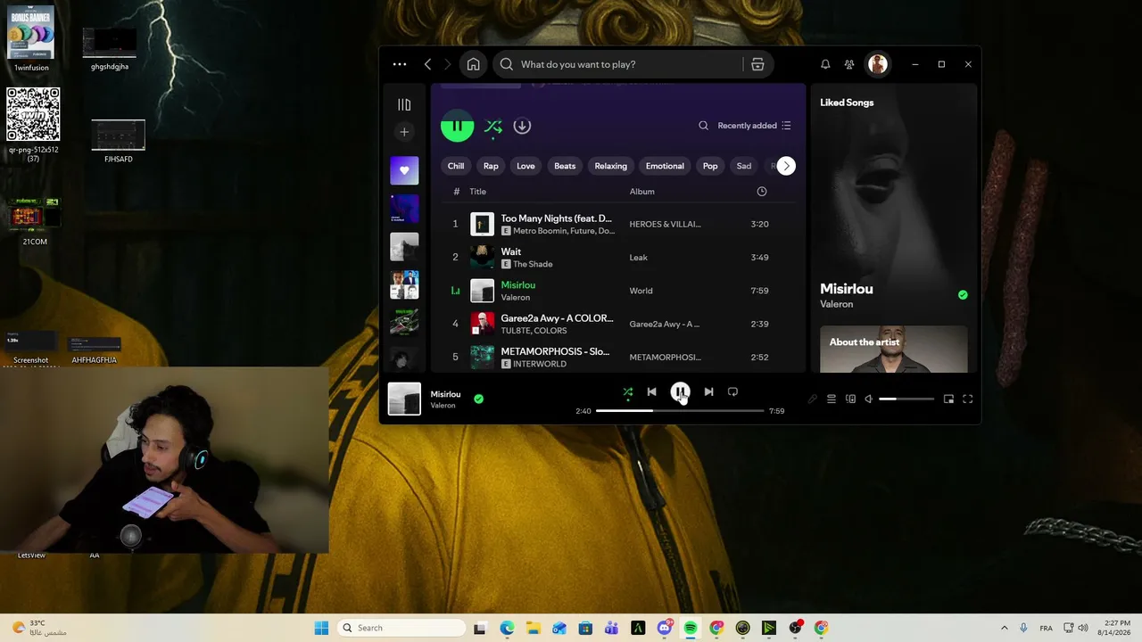Image resolution: width=1142 pixels, height=642 pixels.
Task: Select the Beats filter chip
Action: [565, 166]
